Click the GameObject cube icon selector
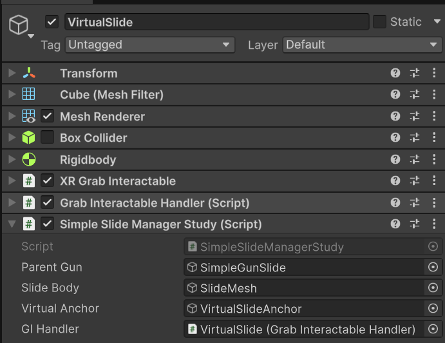Viewport: 445px width, 343px height. 19,26
